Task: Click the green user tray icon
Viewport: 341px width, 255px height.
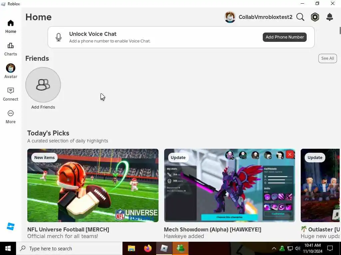Action: [282, 248]
